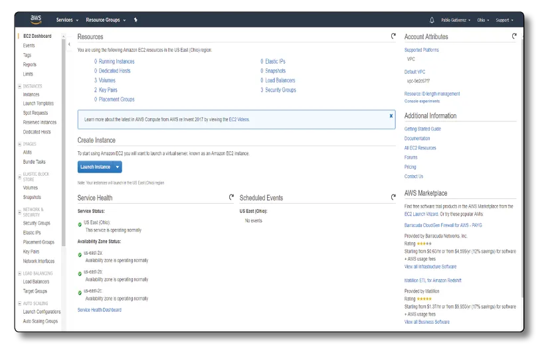The image size is (550, 351).
Task: Refresh the Account Attributes panel
Action: [514, 36]
